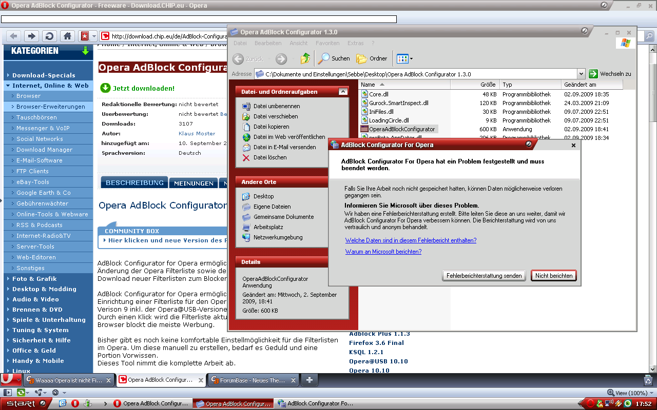657x410 pixels.
Task: Open the ? help menu in Explorer
Action: (373, 44)
